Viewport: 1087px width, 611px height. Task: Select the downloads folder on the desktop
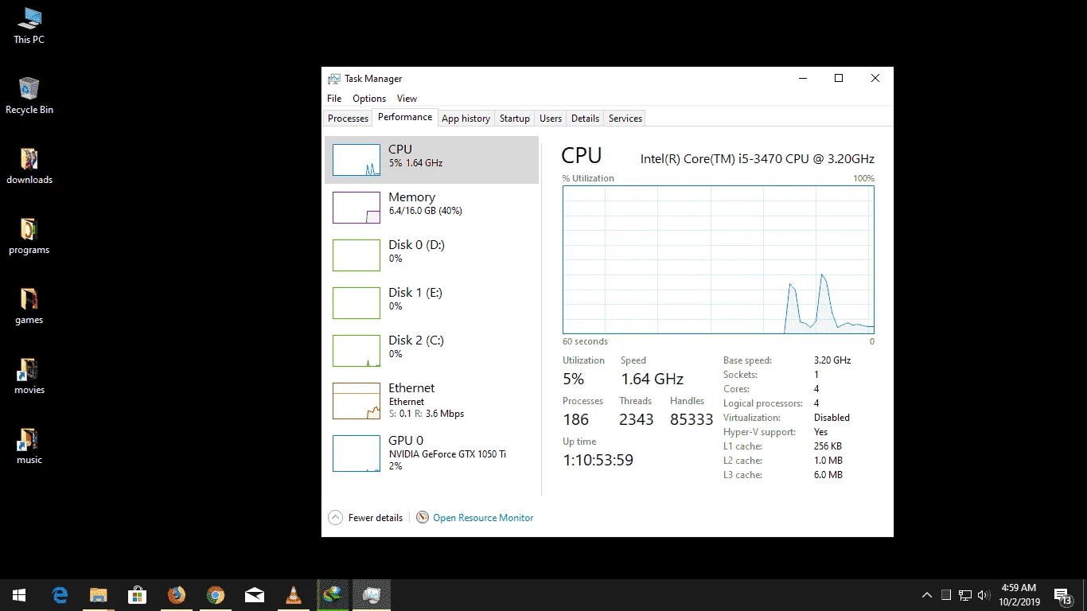point(29,165)
